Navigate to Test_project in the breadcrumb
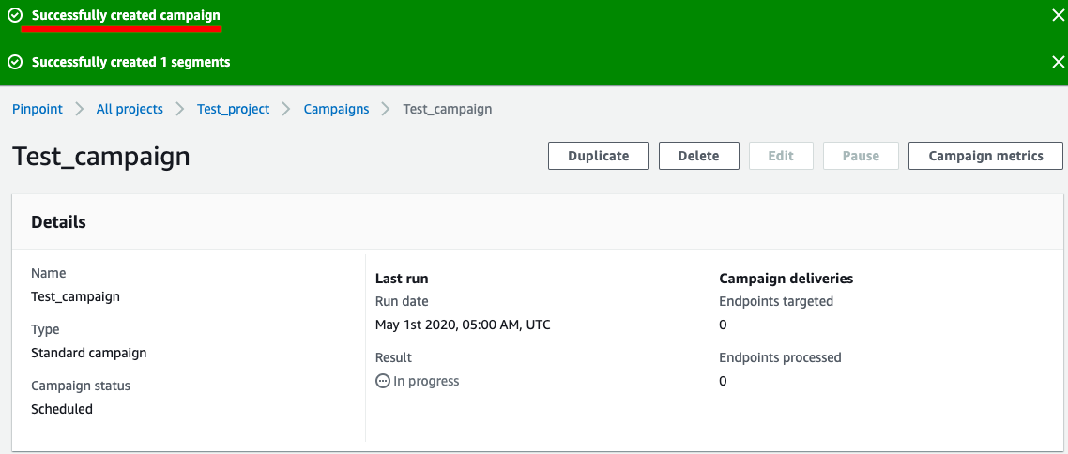This screenshot has height=454, width=1068. pyautogui.click(x=233, y=109)
